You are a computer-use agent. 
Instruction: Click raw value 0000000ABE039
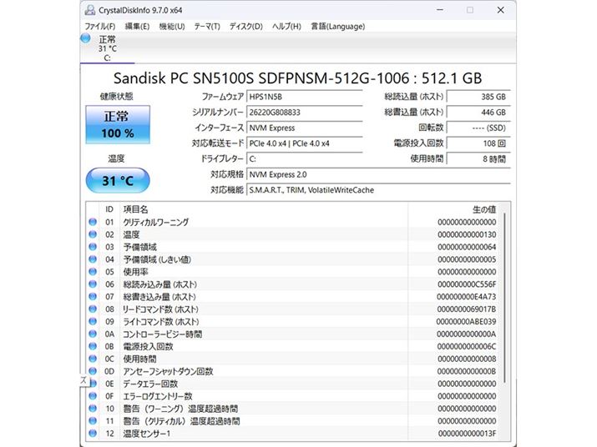click(x=467, y=322)
